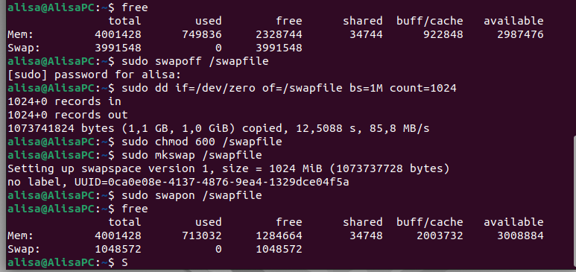Click the '[sudo] password for alisa:' line
576x272 pixels.
tap(95, 75)
